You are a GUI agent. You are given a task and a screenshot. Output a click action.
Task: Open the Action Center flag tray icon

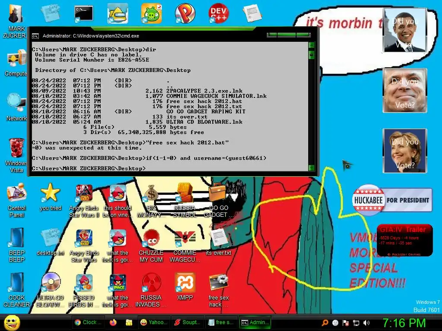coord(346,322)
